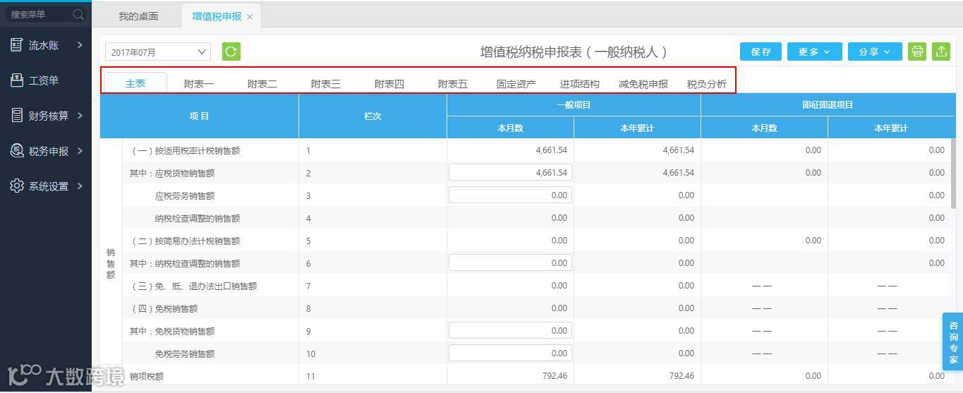Viewport: 963px width, 393px height.
Task: Switch to 附表三 tab
Action: pyautogui.click(x=326, y=84)
